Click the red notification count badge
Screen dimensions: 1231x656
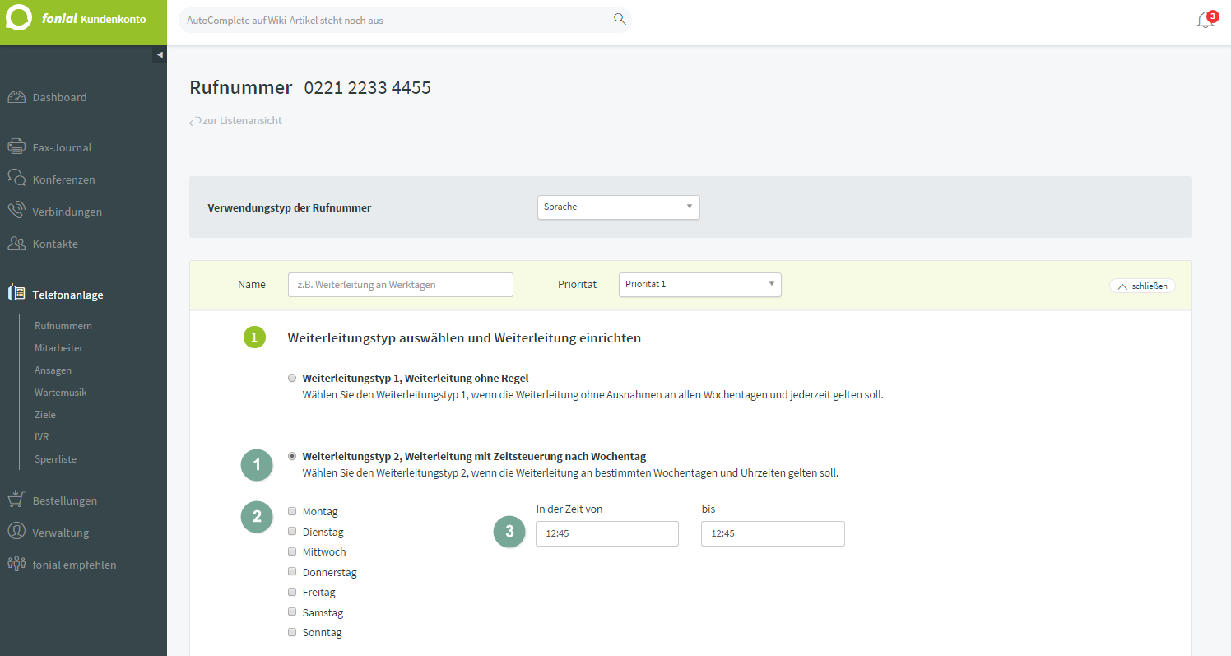(x=1212, y=16)
